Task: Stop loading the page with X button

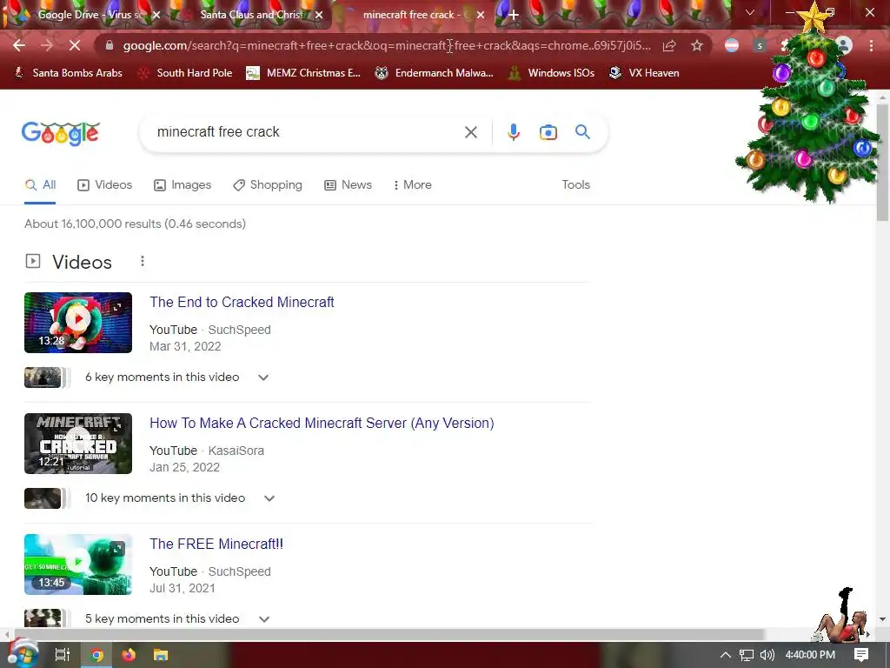Action: [x=75, y=45]
